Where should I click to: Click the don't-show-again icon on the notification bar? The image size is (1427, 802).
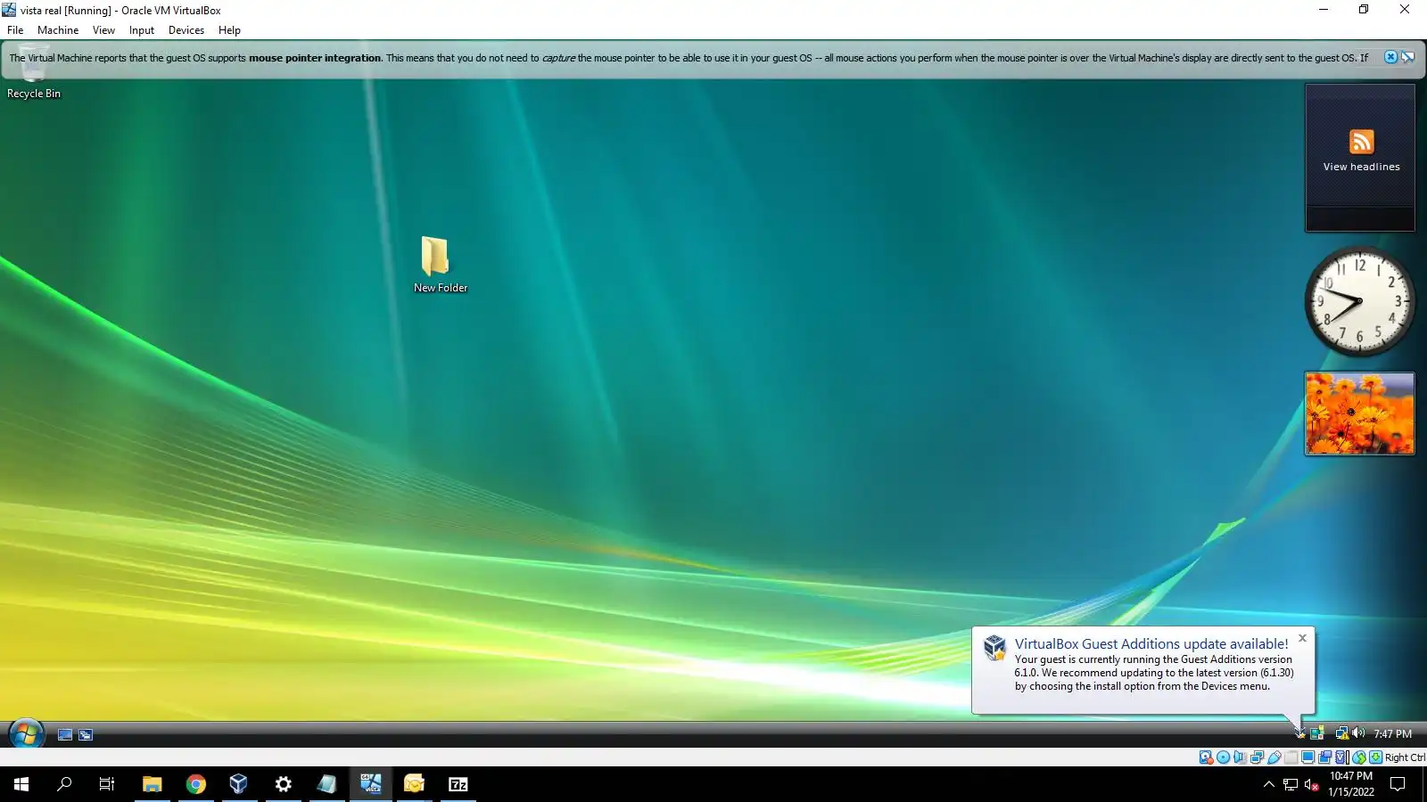point(1407,57)
